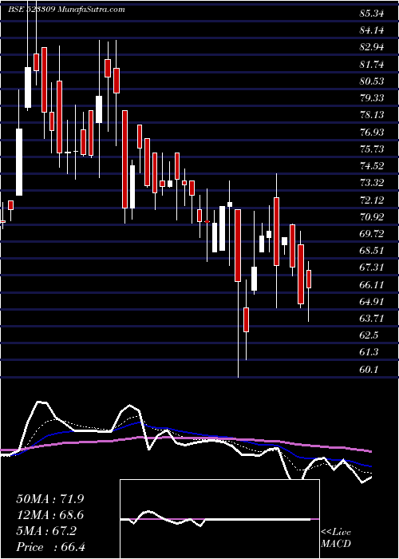Click the 79.33 price axis label
Viewport: 399px width, 559px height.
click(x=372, y=98)
